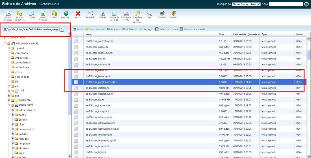Select file es-ES.com_cpanel.ini

click(189, 47)
